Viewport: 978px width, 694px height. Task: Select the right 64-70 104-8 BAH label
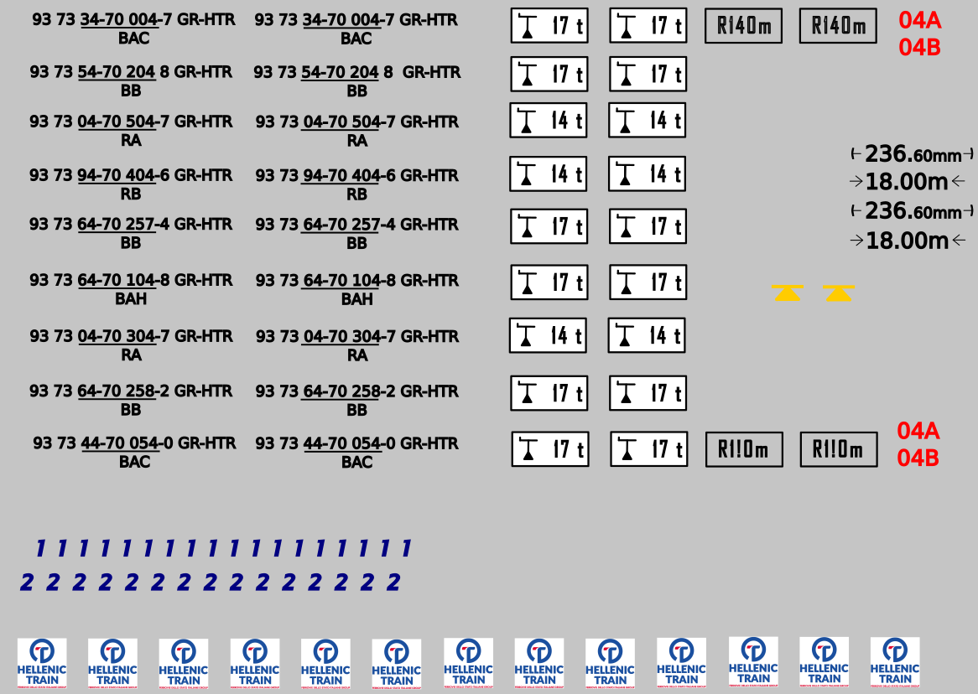[356, 281]
